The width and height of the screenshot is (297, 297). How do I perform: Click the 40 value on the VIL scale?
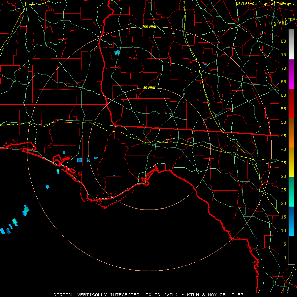(x=283, y=149)
